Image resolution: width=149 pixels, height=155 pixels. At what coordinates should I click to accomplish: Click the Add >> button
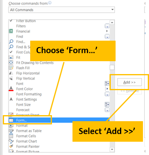(129, 82)
